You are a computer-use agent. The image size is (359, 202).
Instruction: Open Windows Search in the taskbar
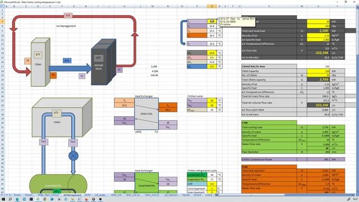10,199
